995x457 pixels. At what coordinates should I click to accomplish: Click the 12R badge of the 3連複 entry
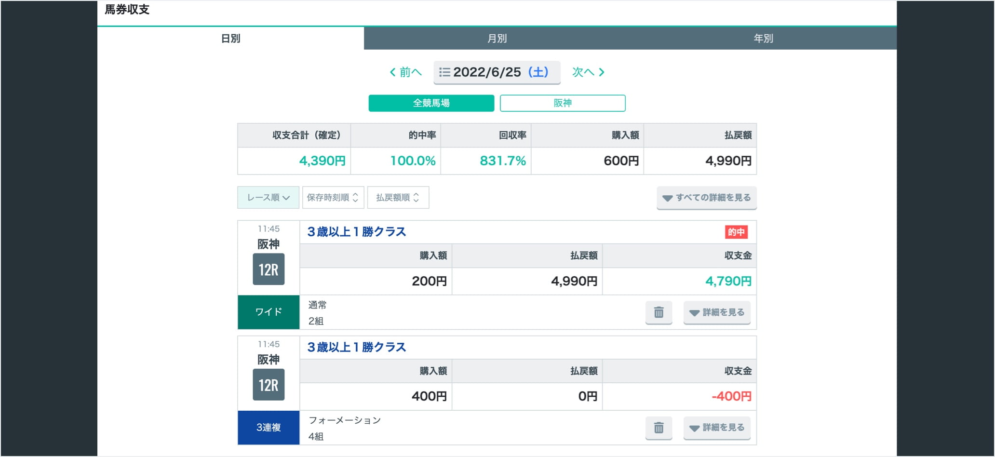tap(269, 385)
